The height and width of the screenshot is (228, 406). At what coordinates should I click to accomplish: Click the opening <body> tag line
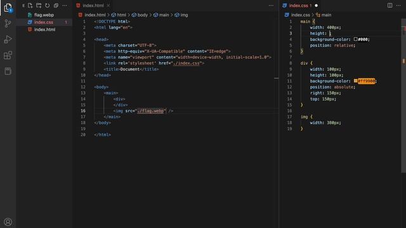click(x=101, y=87)
